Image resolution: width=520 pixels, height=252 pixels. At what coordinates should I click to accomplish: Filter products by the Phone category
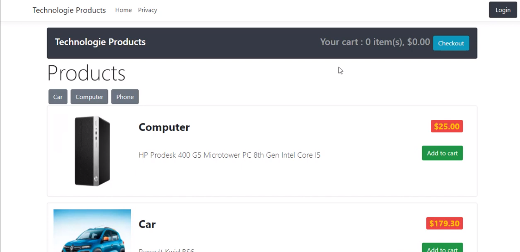(125, 97)
